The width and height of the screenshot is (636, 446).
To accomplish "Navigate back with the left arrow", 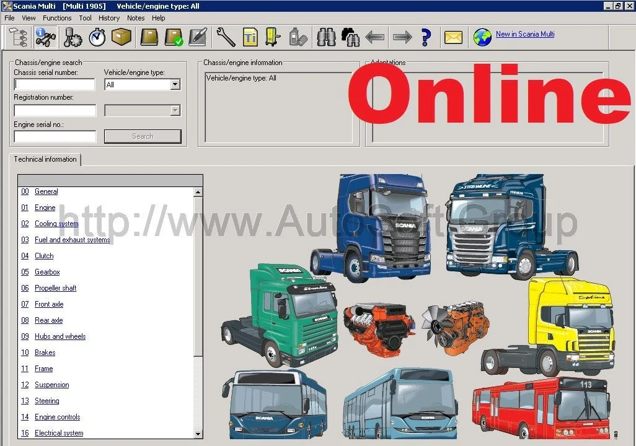I will tap(375, 37).
